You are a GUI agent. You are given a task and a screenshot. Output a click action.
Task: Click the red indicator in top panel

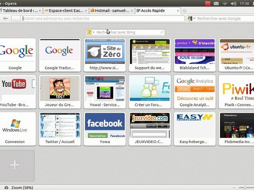[208, 3]
